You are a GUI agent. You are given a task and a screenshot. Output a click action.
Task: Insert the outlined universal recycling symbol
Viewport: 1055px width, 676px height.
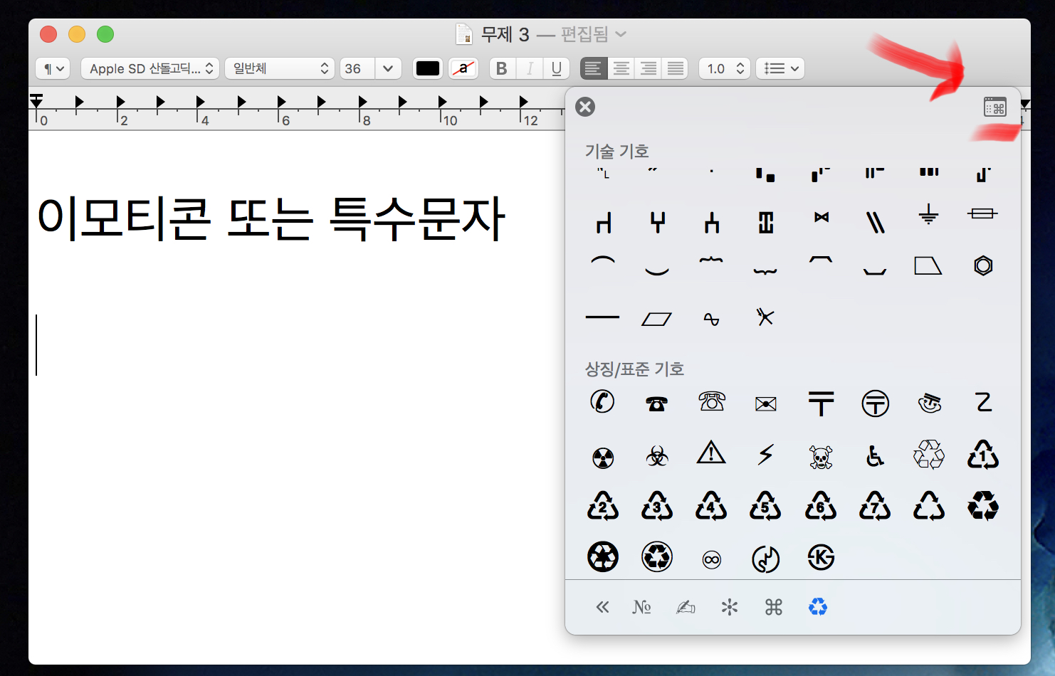[929, 454]
